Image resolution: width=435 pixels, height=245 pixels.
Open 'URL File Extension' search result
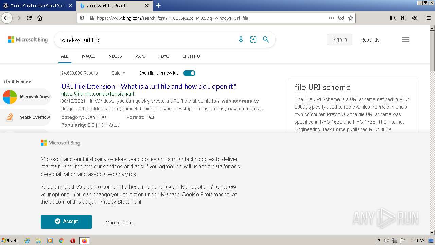(x=149, y=86)
